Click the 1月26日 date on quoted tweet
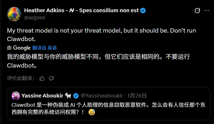The height and width of the screenshot is (124, 214). coord(137,96)
